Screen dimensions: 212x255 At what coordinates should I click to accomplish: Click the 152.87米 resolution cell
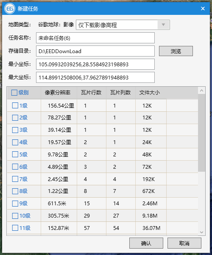coord(59,228)
